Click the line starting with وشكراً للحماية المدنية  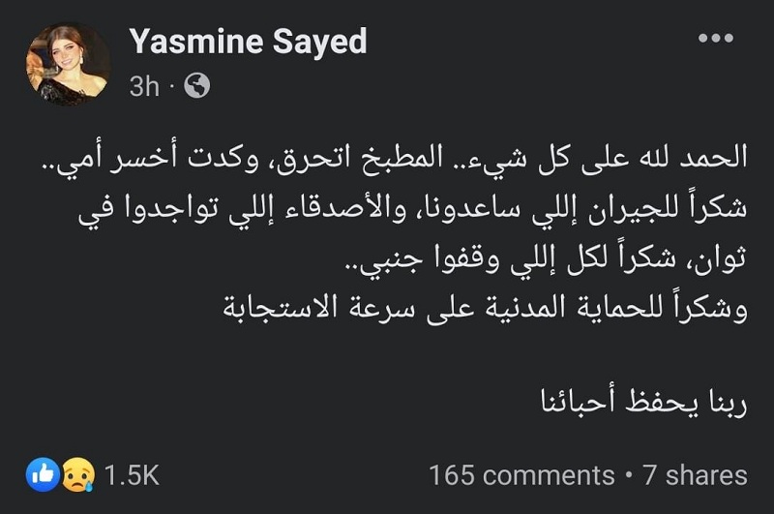click(486, 308)
